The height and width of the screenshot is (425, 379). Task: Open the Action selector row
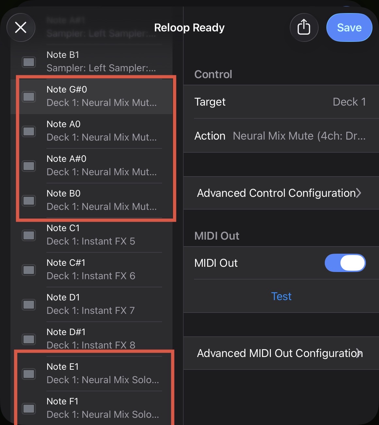pyautogui.click(x=281, y=136)
